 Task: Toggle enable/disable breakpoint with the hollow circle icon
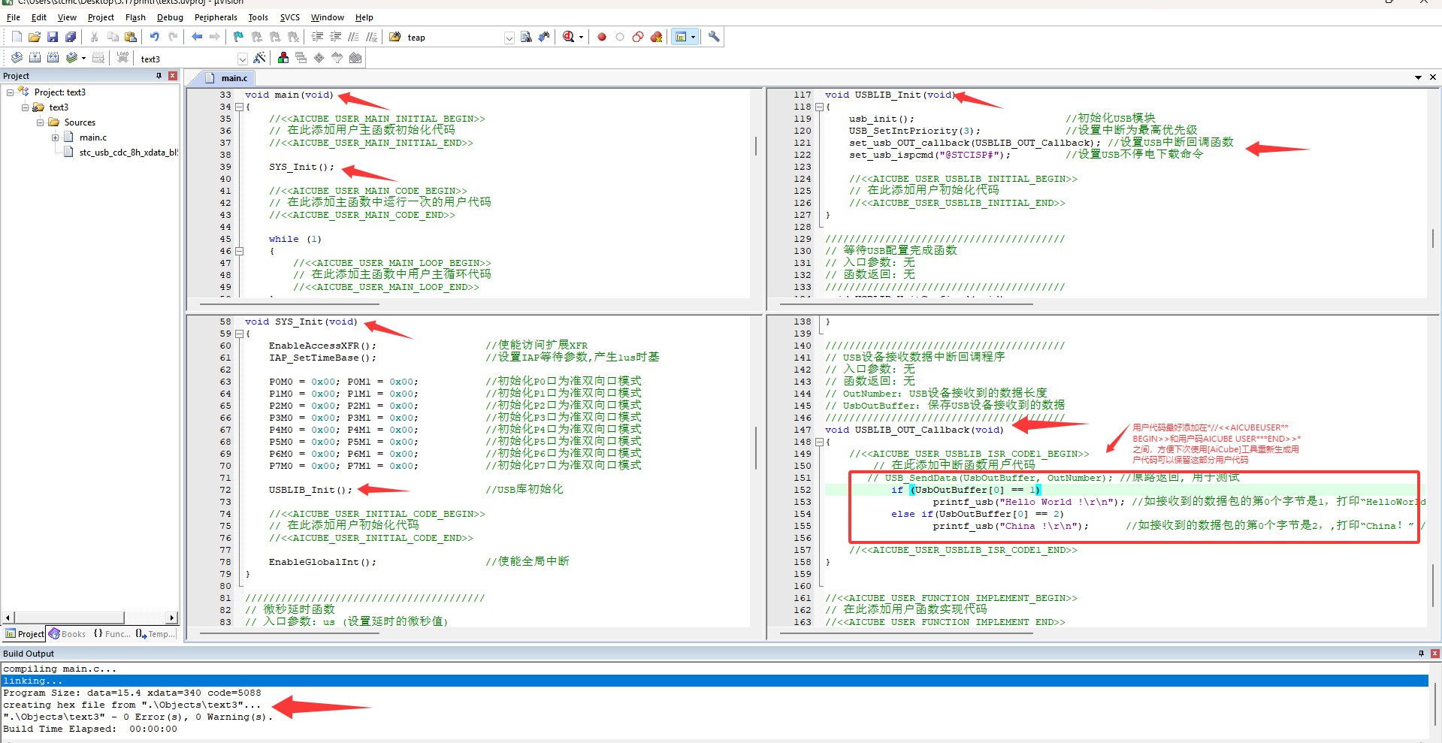(x=620, y=37)
